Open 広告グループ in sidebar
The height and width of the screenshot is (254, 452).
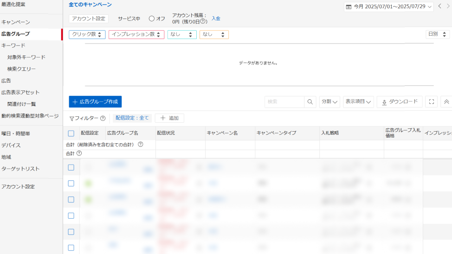click(16, 34)
